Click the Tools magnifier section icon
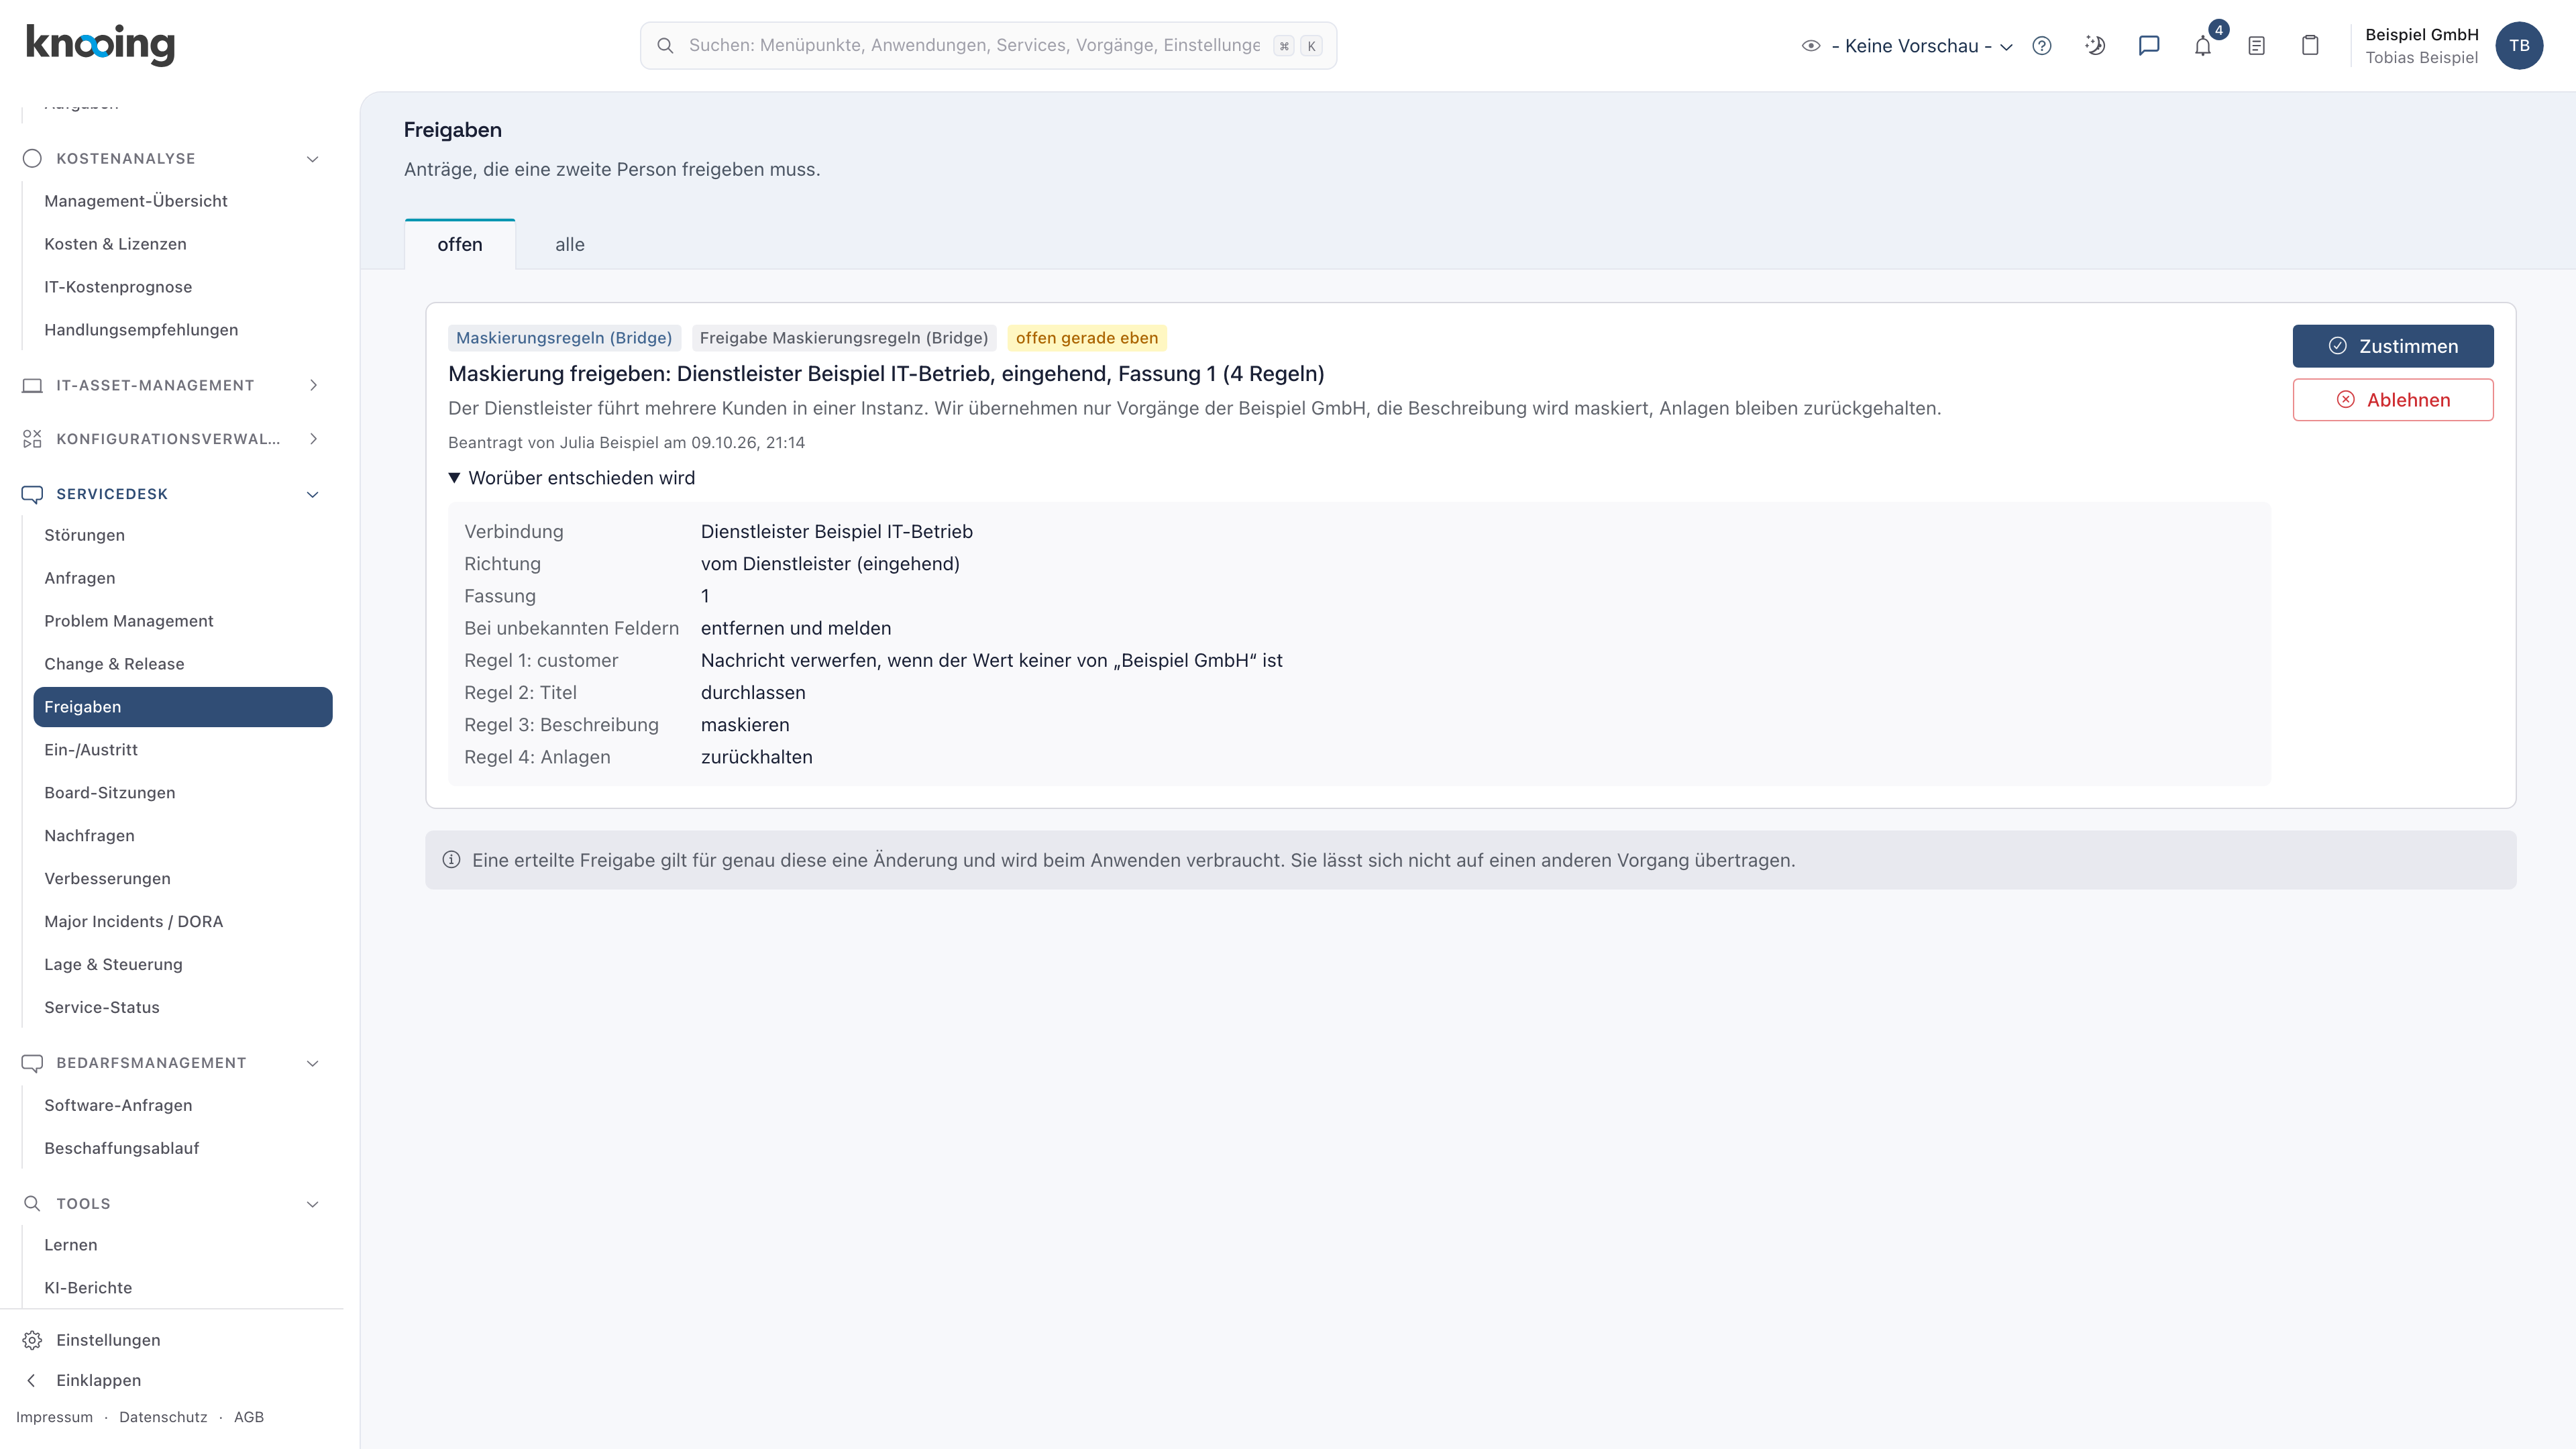The width and height of the screenshot is (2576, 1449). pyautogui.click(x=32, y=1203)
